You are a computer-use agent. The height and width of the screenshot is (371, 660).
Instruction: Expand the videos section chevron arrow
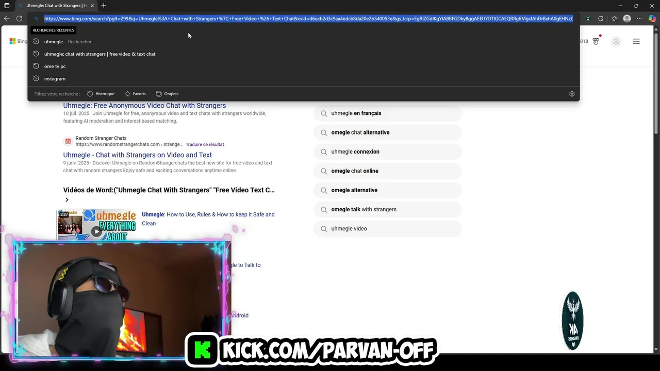[x=67, y=200]
